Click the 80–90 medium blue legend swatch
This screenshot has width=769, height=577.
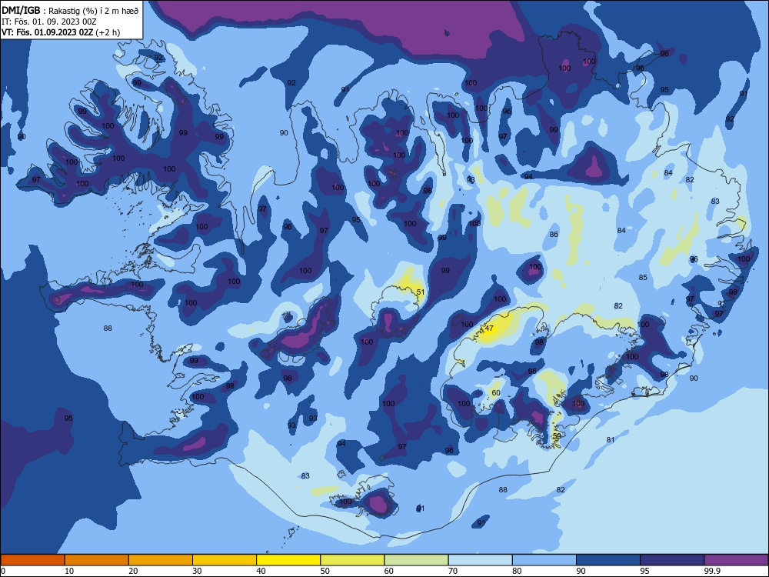click(x=544, y=560)
